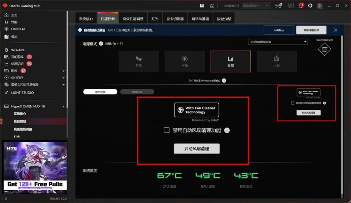Click the 67°C CPU temperature reading
The width and height of the screenshot is (351, 203).
pos(169,176)
